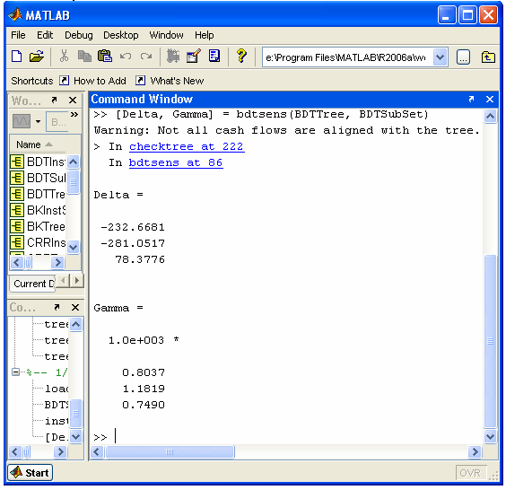Open the Help menu
This screenshot has height=490, width=506.
(x=205, y=35)
